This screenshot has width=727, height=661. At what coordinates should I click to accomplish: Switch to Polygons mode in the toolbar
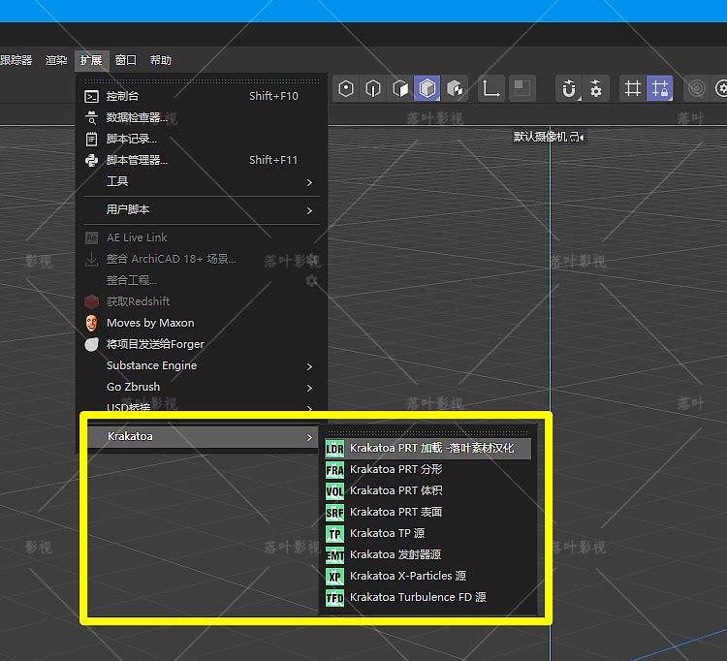tap(400, 88)
